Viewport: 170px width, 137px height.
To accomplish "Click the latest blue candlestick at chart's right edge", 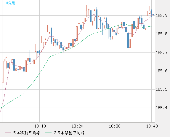I will 153,15.
